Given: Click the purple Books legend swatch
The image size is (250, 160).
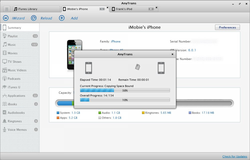Looking at the screenshot, I should pos(190,113).
